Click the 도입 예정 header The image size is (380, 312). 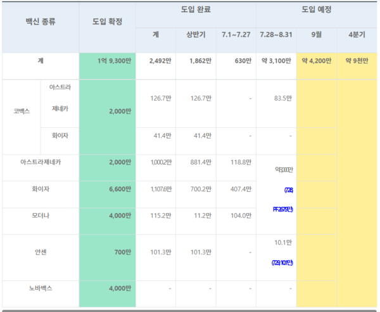click(317, 10)
